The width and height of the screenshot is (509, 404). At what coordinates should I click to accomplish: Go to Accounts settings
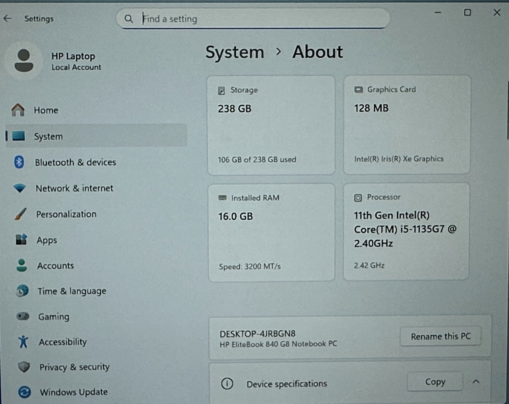point(55,266)
